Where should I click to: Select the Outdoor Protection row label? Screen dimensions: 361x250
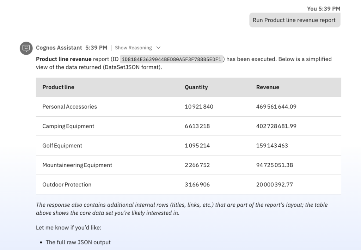(67, 184)
